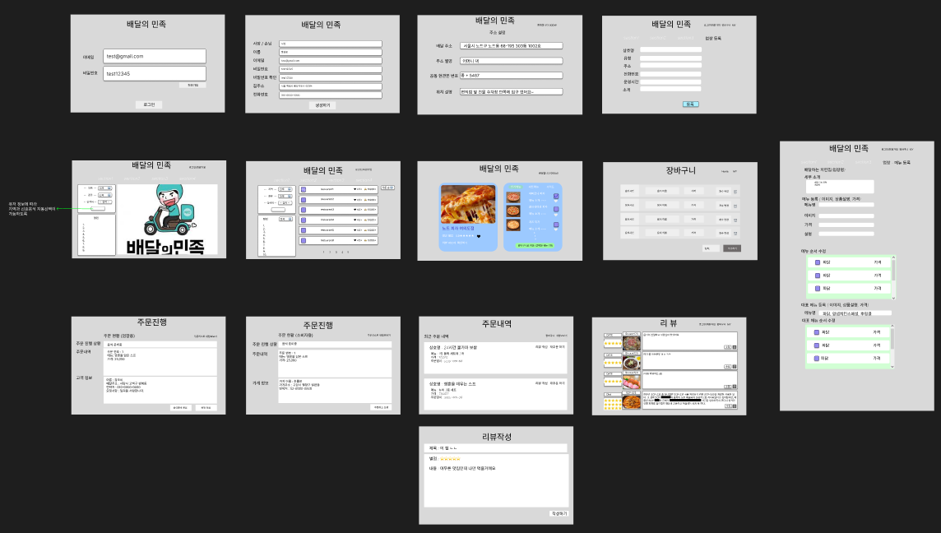Click the trash icon in the first cart row
Image resolution: width=941 pixels, height=533 pixels.
pyautogui.click(x=735, y=192)
